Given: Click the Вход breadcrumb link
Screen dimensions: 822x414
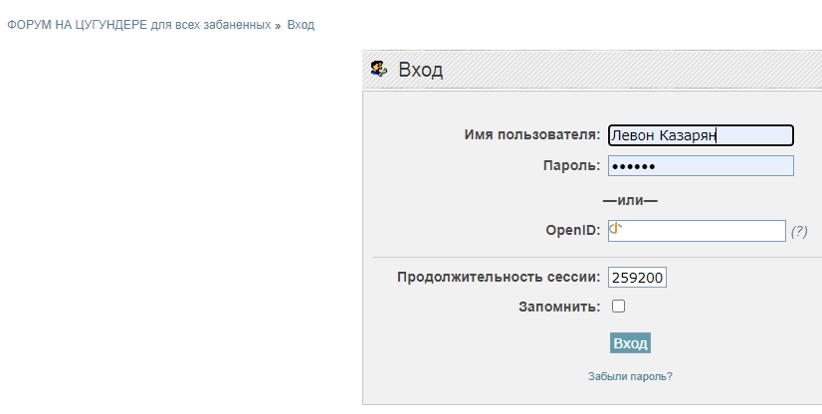Looking at the screenshot, I should pyautogui.click(x=301, y=25).
